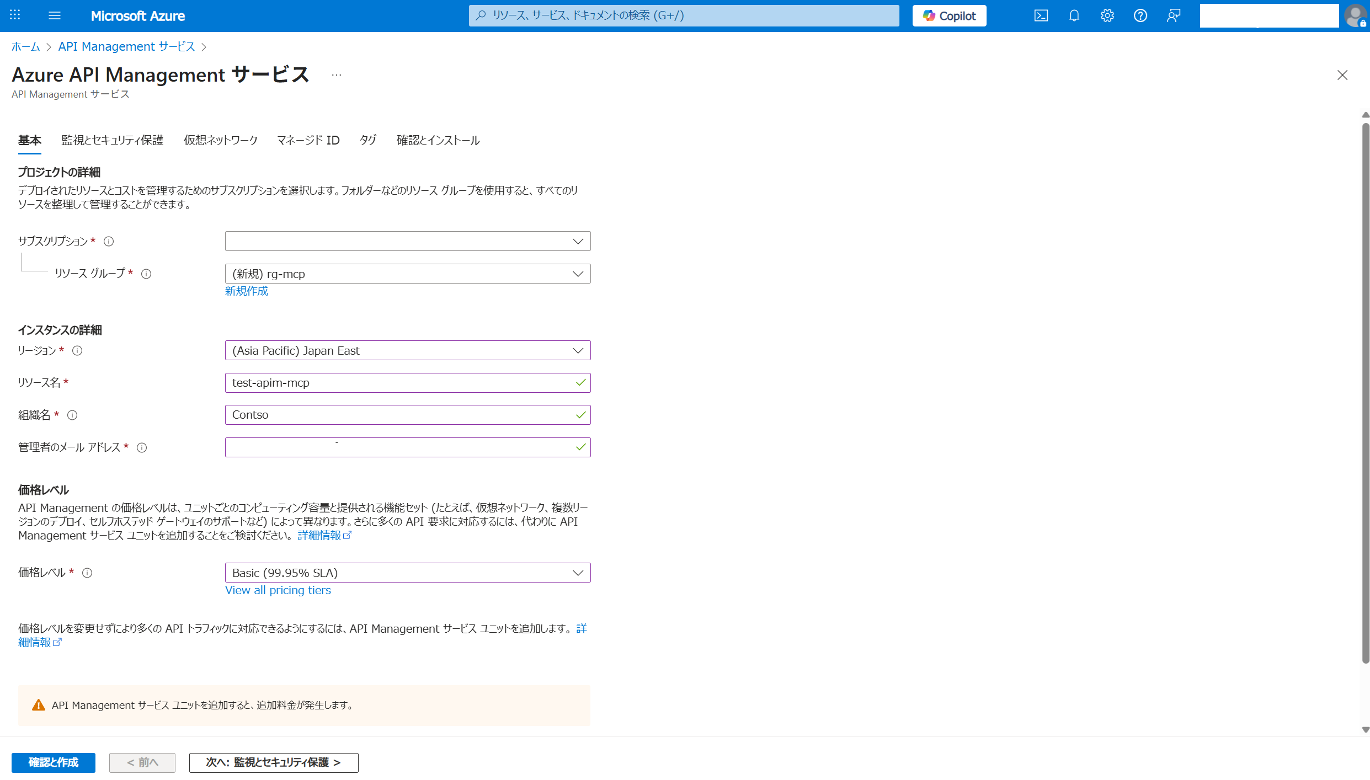The height and width of the screenshot is (780, 1370).
Task: Show info for 組織名 field
Action: [72, 415]
